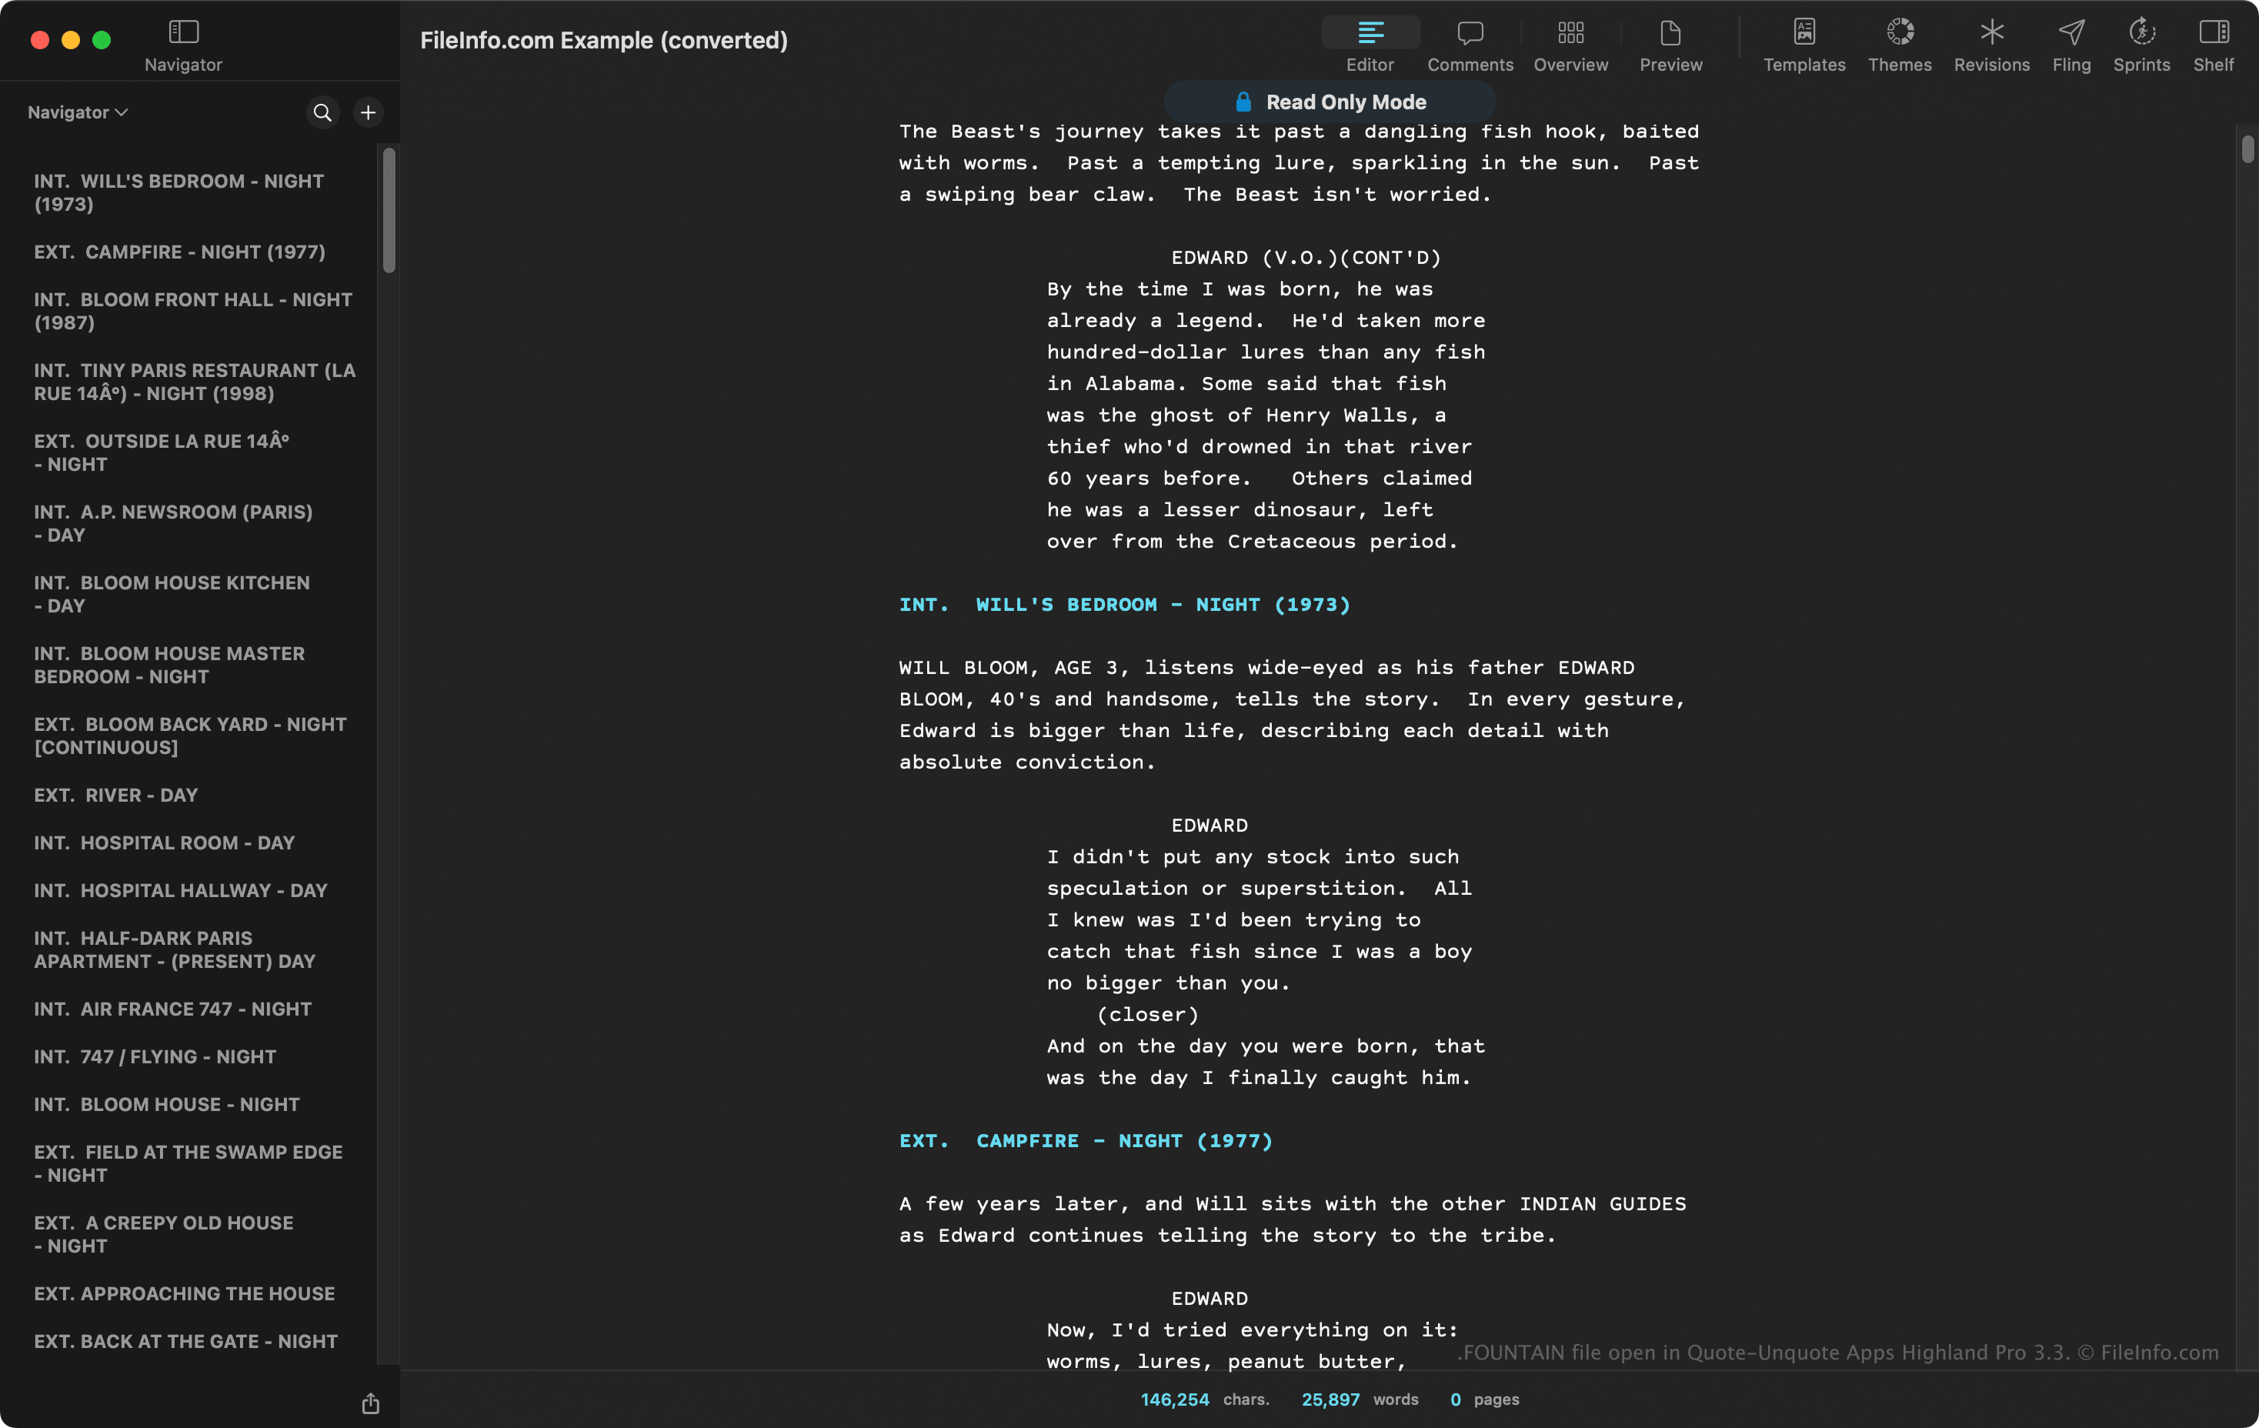Click the navigator search magnifier icon
Screen dimensions: 2259x1428
[322, 112]
